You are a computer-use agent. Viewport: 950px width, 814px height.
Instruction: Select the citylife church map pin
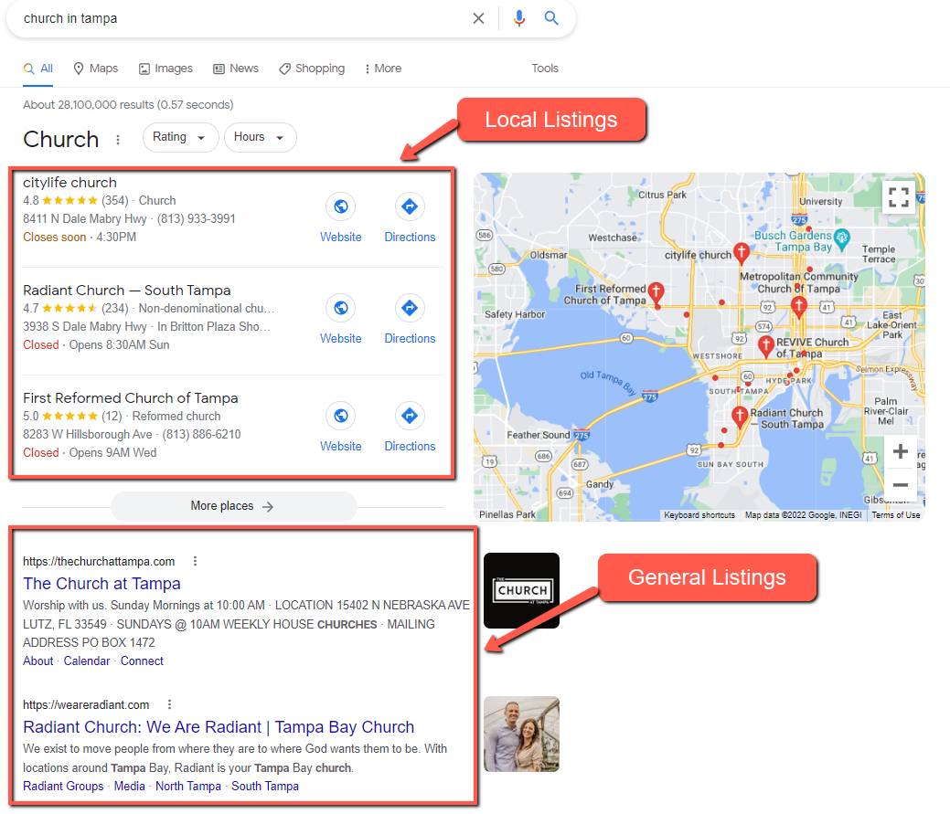(x=741, y=253)
